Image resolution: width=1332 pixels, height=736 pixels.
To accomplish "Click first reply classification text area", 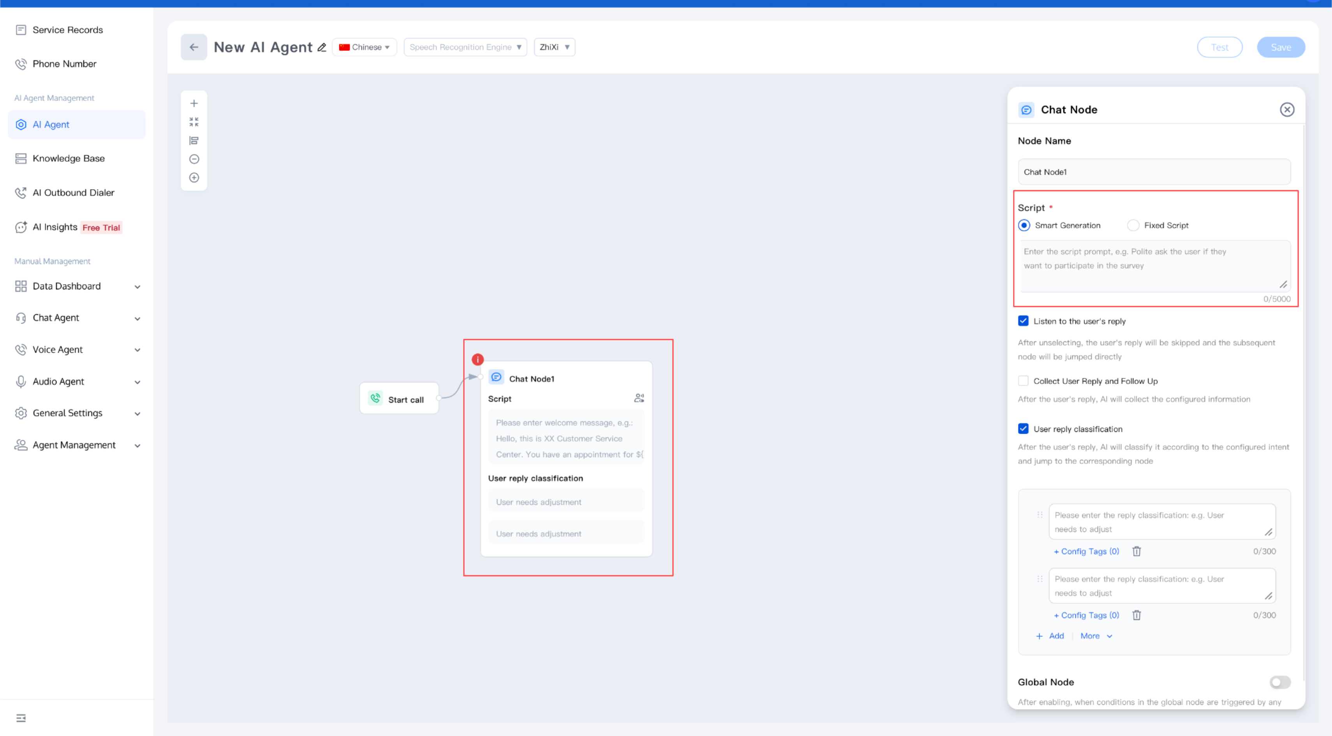I will 1162,522.
